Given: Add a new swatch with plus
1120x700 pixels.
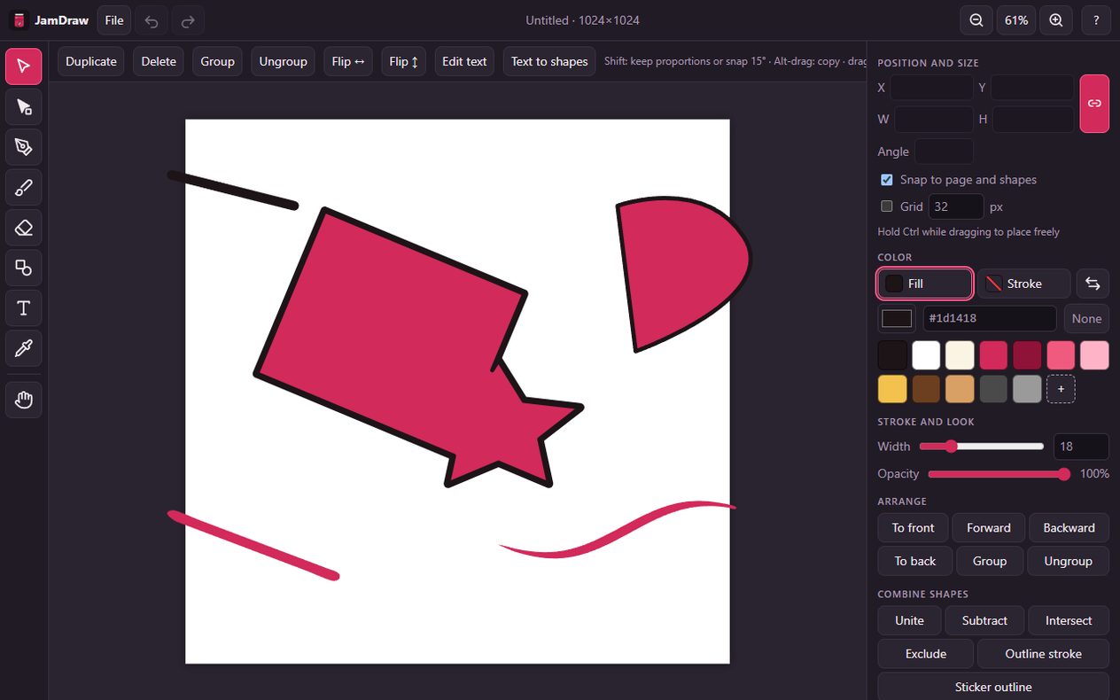Looking at the screenshot, I should click(1061, 389).
